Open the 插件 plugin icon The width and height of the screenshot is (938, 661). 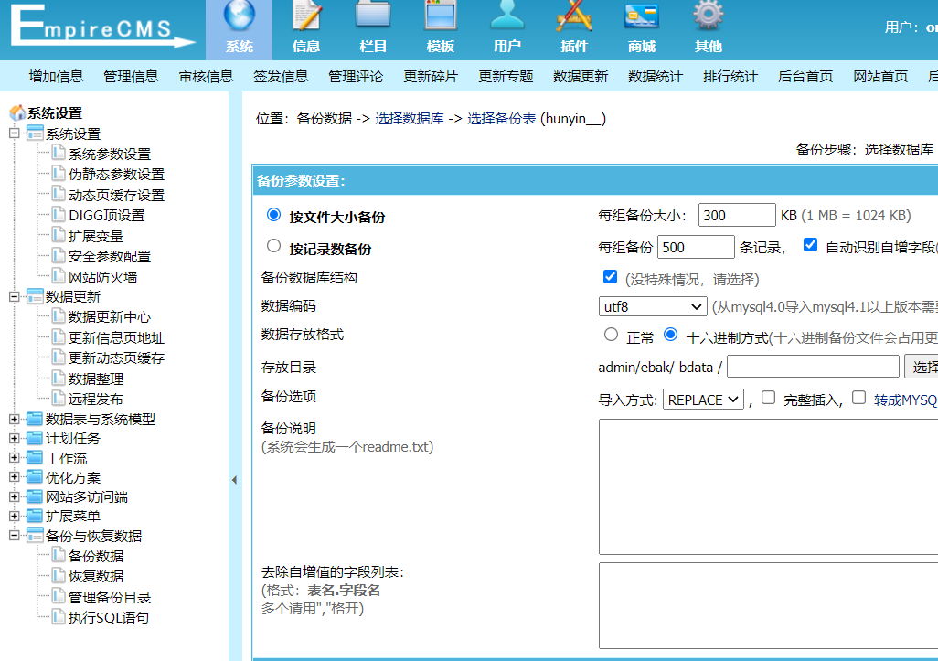pyautogui.click(x=574, y=18)
